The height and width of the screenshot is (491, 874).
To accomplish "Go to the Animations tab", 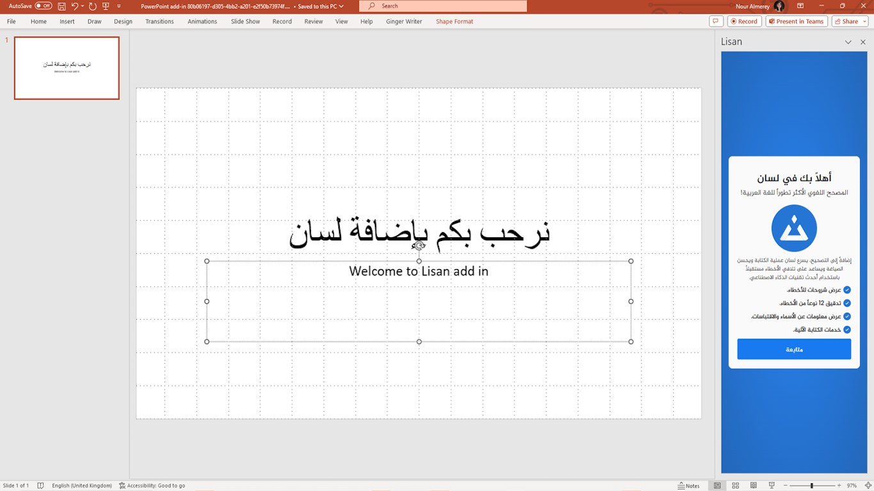I will point(202,21).
